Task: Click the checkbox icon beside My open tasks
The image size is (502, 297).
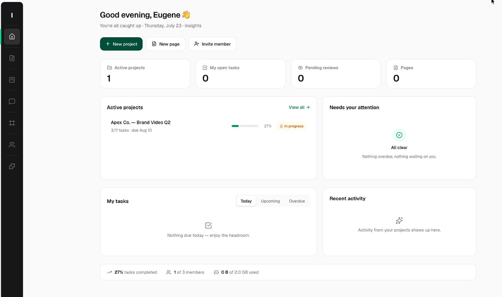Action: click(x=205, y=68)
